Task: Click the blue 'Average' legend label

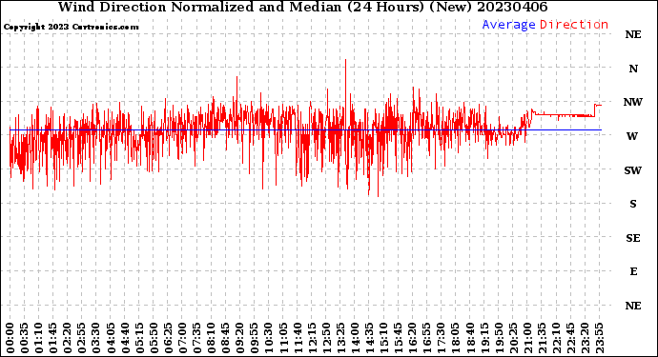Action: tap(508, 25)
